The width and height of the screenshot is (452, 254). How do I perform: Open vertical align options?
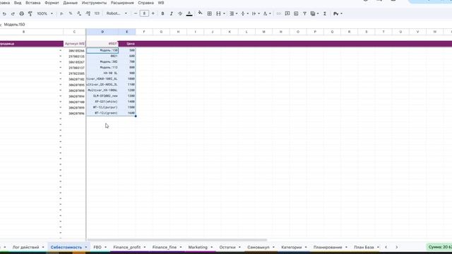(x=244, y=13)
